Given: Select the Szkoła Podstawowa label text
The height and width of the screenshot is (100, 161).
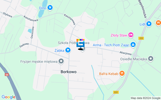Looking at the screenshot, I should coord(73,43).
